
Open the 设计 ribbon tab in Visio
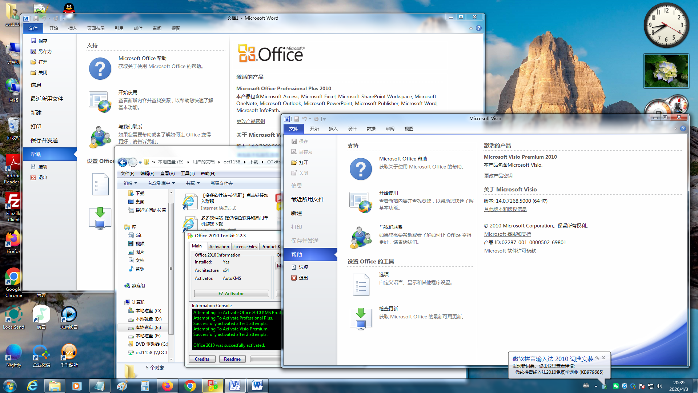[x=352, y=129]
